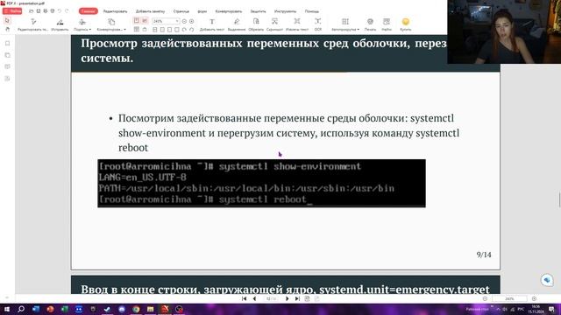Choose the hand pan tool
This screenshot has width=561, height=315.
[x=8, y=29]
